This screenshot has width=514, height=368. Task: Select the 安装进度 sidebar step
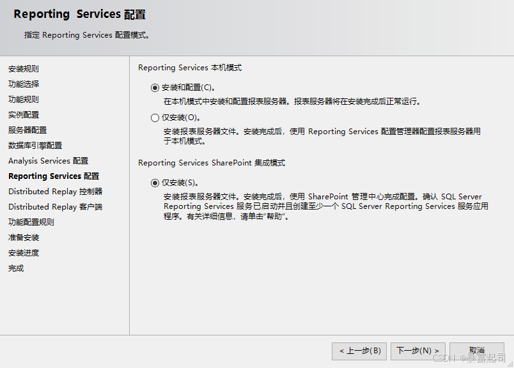coord(24,253)
